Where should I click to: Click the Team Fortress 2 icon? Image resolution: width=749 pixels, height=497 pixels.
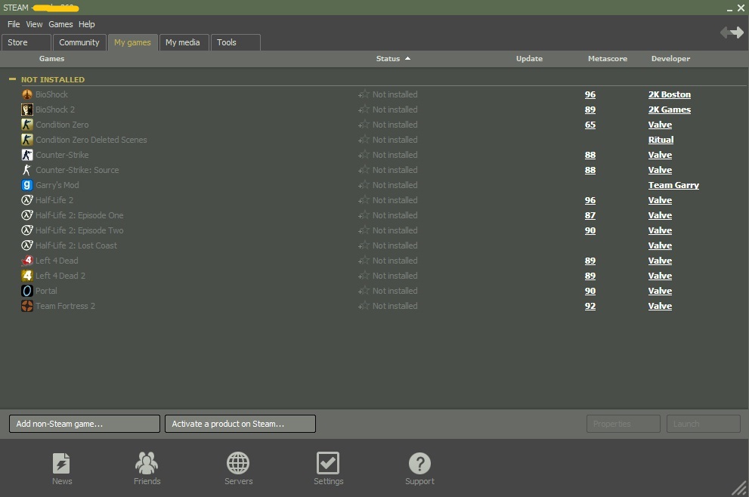point(27,306)
